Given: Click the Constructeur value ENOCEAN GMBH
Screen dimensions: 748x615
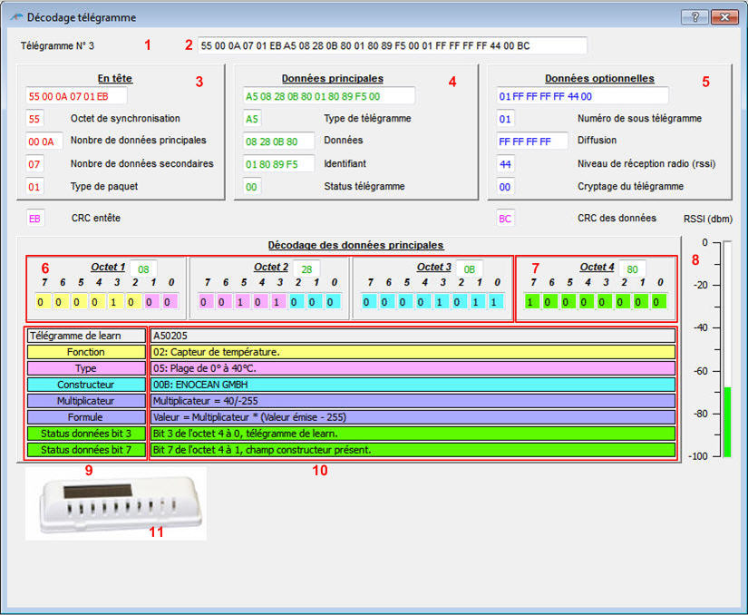Looking at the screenshot, I should [x=413, y=385].
